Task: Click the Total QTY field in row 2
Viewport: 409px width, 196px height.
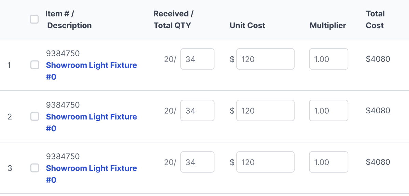Action: pos(197,111)
